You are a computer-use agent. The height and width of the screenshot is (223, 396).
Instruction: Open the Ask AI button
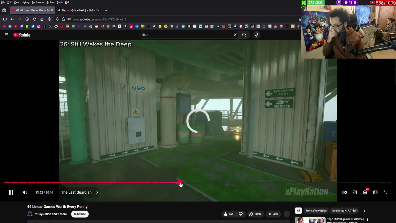pyautogui.click(x=273, y=214)
